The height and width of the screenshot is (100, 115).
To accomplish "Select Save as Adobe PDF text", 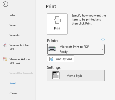I will click(19, 47).
